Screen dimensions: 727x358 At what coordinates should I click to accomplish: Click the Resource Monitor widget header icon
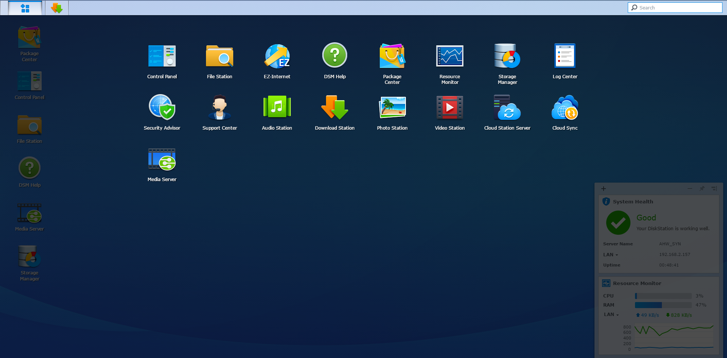pyautogui.click(x=606, y=283)
